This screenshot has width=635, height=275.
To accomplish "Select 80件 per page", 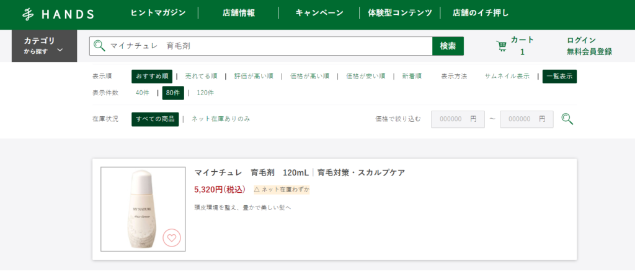I will tap(173, 93).
